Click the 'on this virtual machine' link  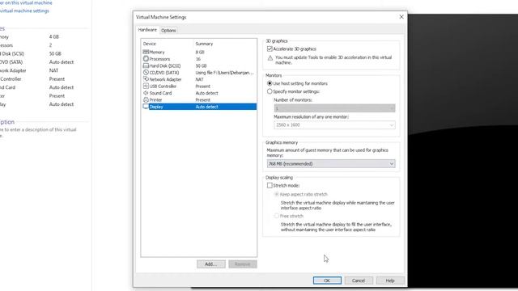pyautogui.click(x=26, y=2)
